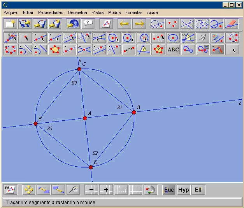This screenshot has height=208, width=244.
Task: Click the zoom with net magnifier icon
Action: click(73, 190)
